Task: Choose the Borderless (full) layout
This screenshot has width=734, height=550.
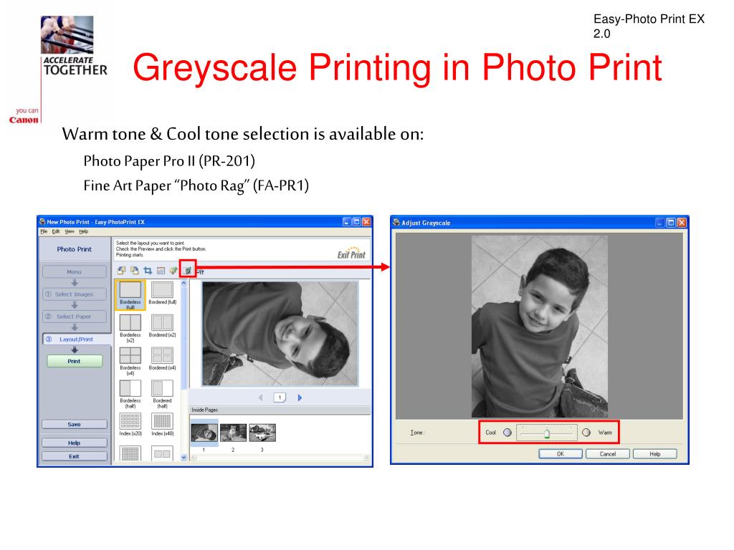Action: [x=130, y=294]
